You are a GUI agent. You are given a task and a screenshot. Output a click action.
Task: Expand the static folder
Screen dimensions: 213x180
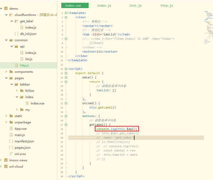(6, 116)
